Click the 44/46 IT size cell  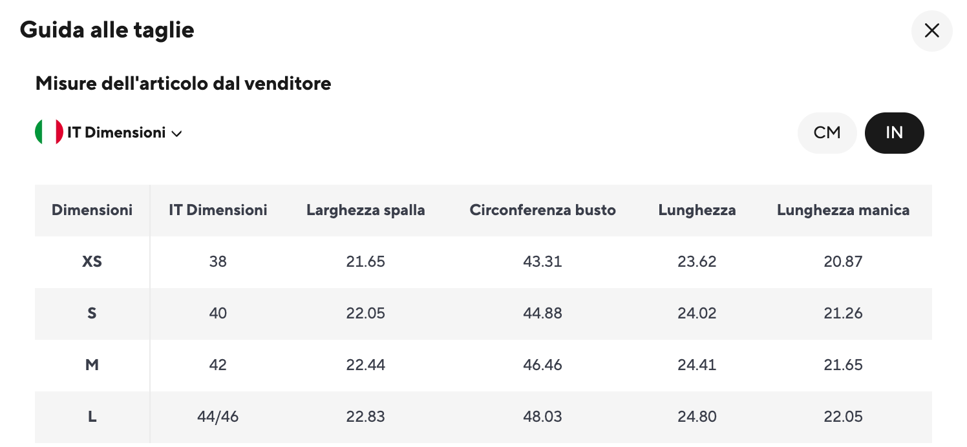click(218, 417)
